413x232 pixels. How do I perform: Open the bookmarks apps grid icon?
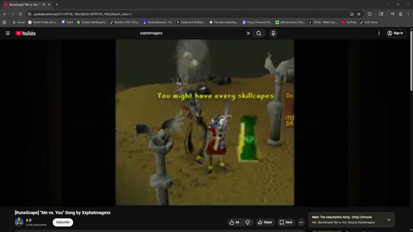(x=4, y=22)
